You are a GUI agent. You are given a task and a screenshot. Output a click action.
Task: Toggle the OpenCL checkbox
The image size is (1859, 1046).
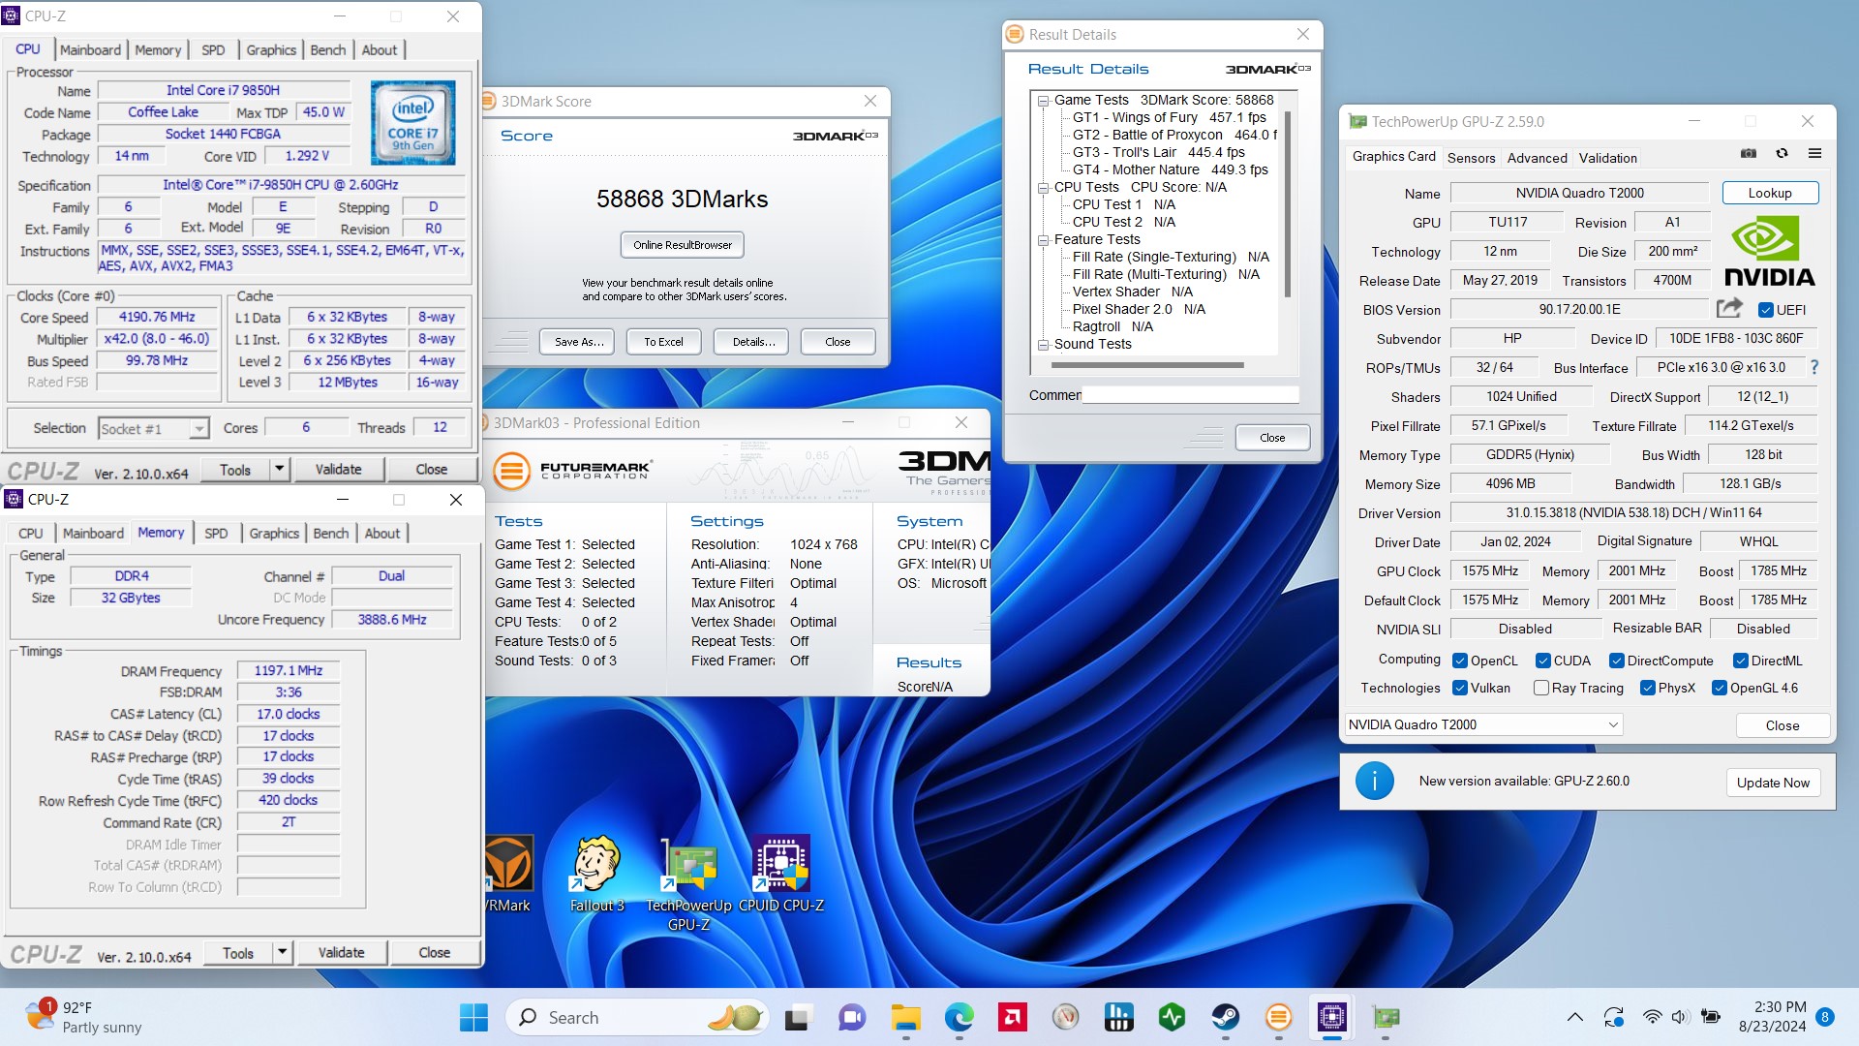[1460, 661]
